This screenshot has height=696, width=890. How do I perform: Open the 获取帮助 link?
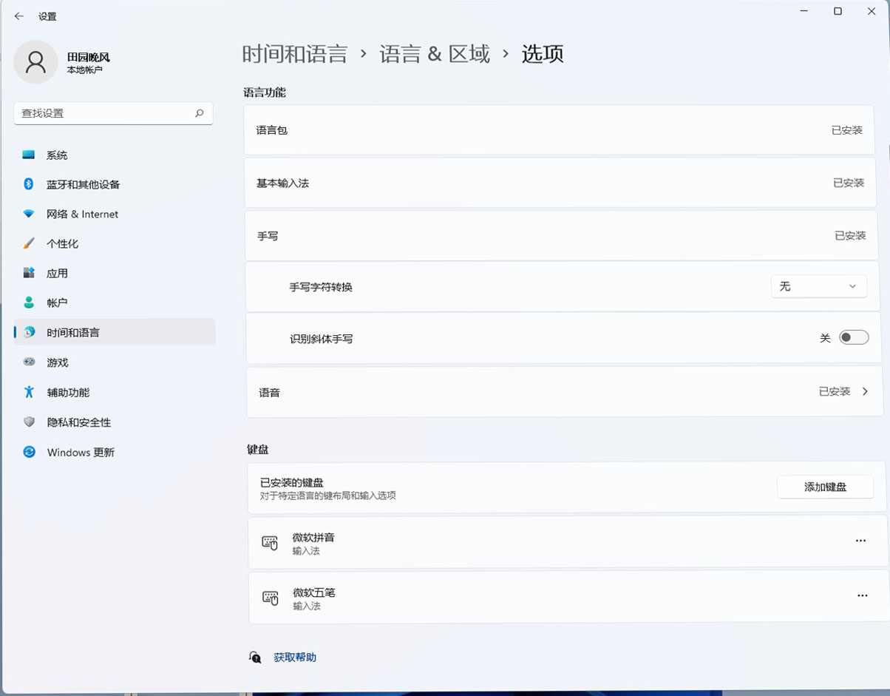pos(296,657)
